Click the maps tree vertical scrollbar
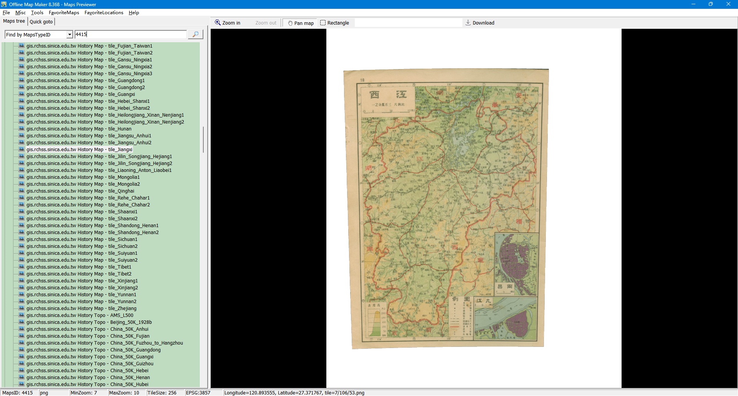 tap(203, 140)
